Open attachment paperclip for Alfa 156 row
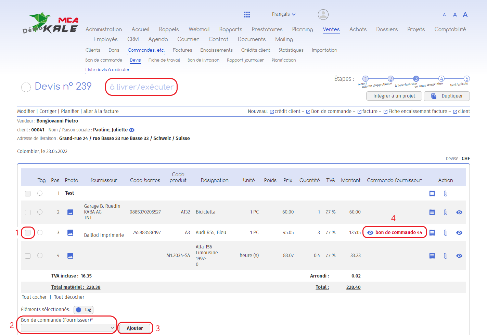 pyautogui.click(x=445, y=256)
